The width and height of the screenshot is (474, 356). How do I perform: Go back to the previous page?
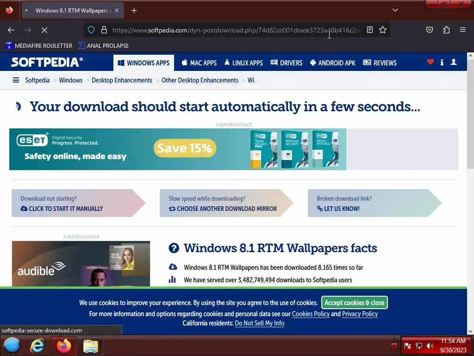pos(11,30)
